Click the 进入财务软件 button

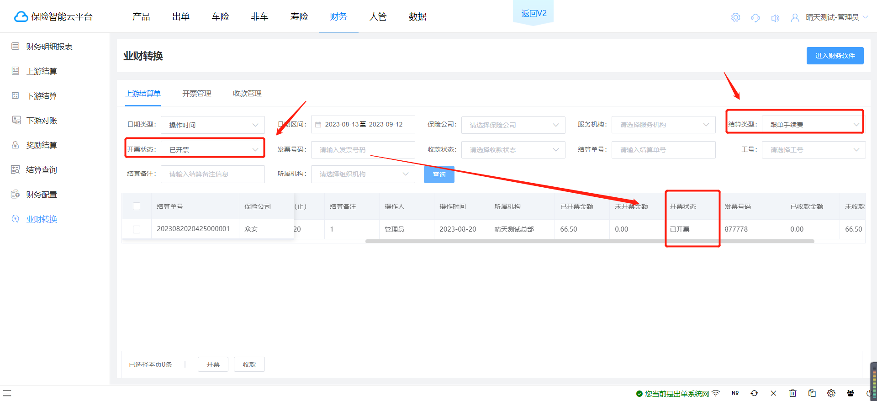tap(835, 56)
